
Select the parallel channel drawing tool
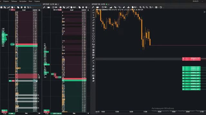coord(93,23)
